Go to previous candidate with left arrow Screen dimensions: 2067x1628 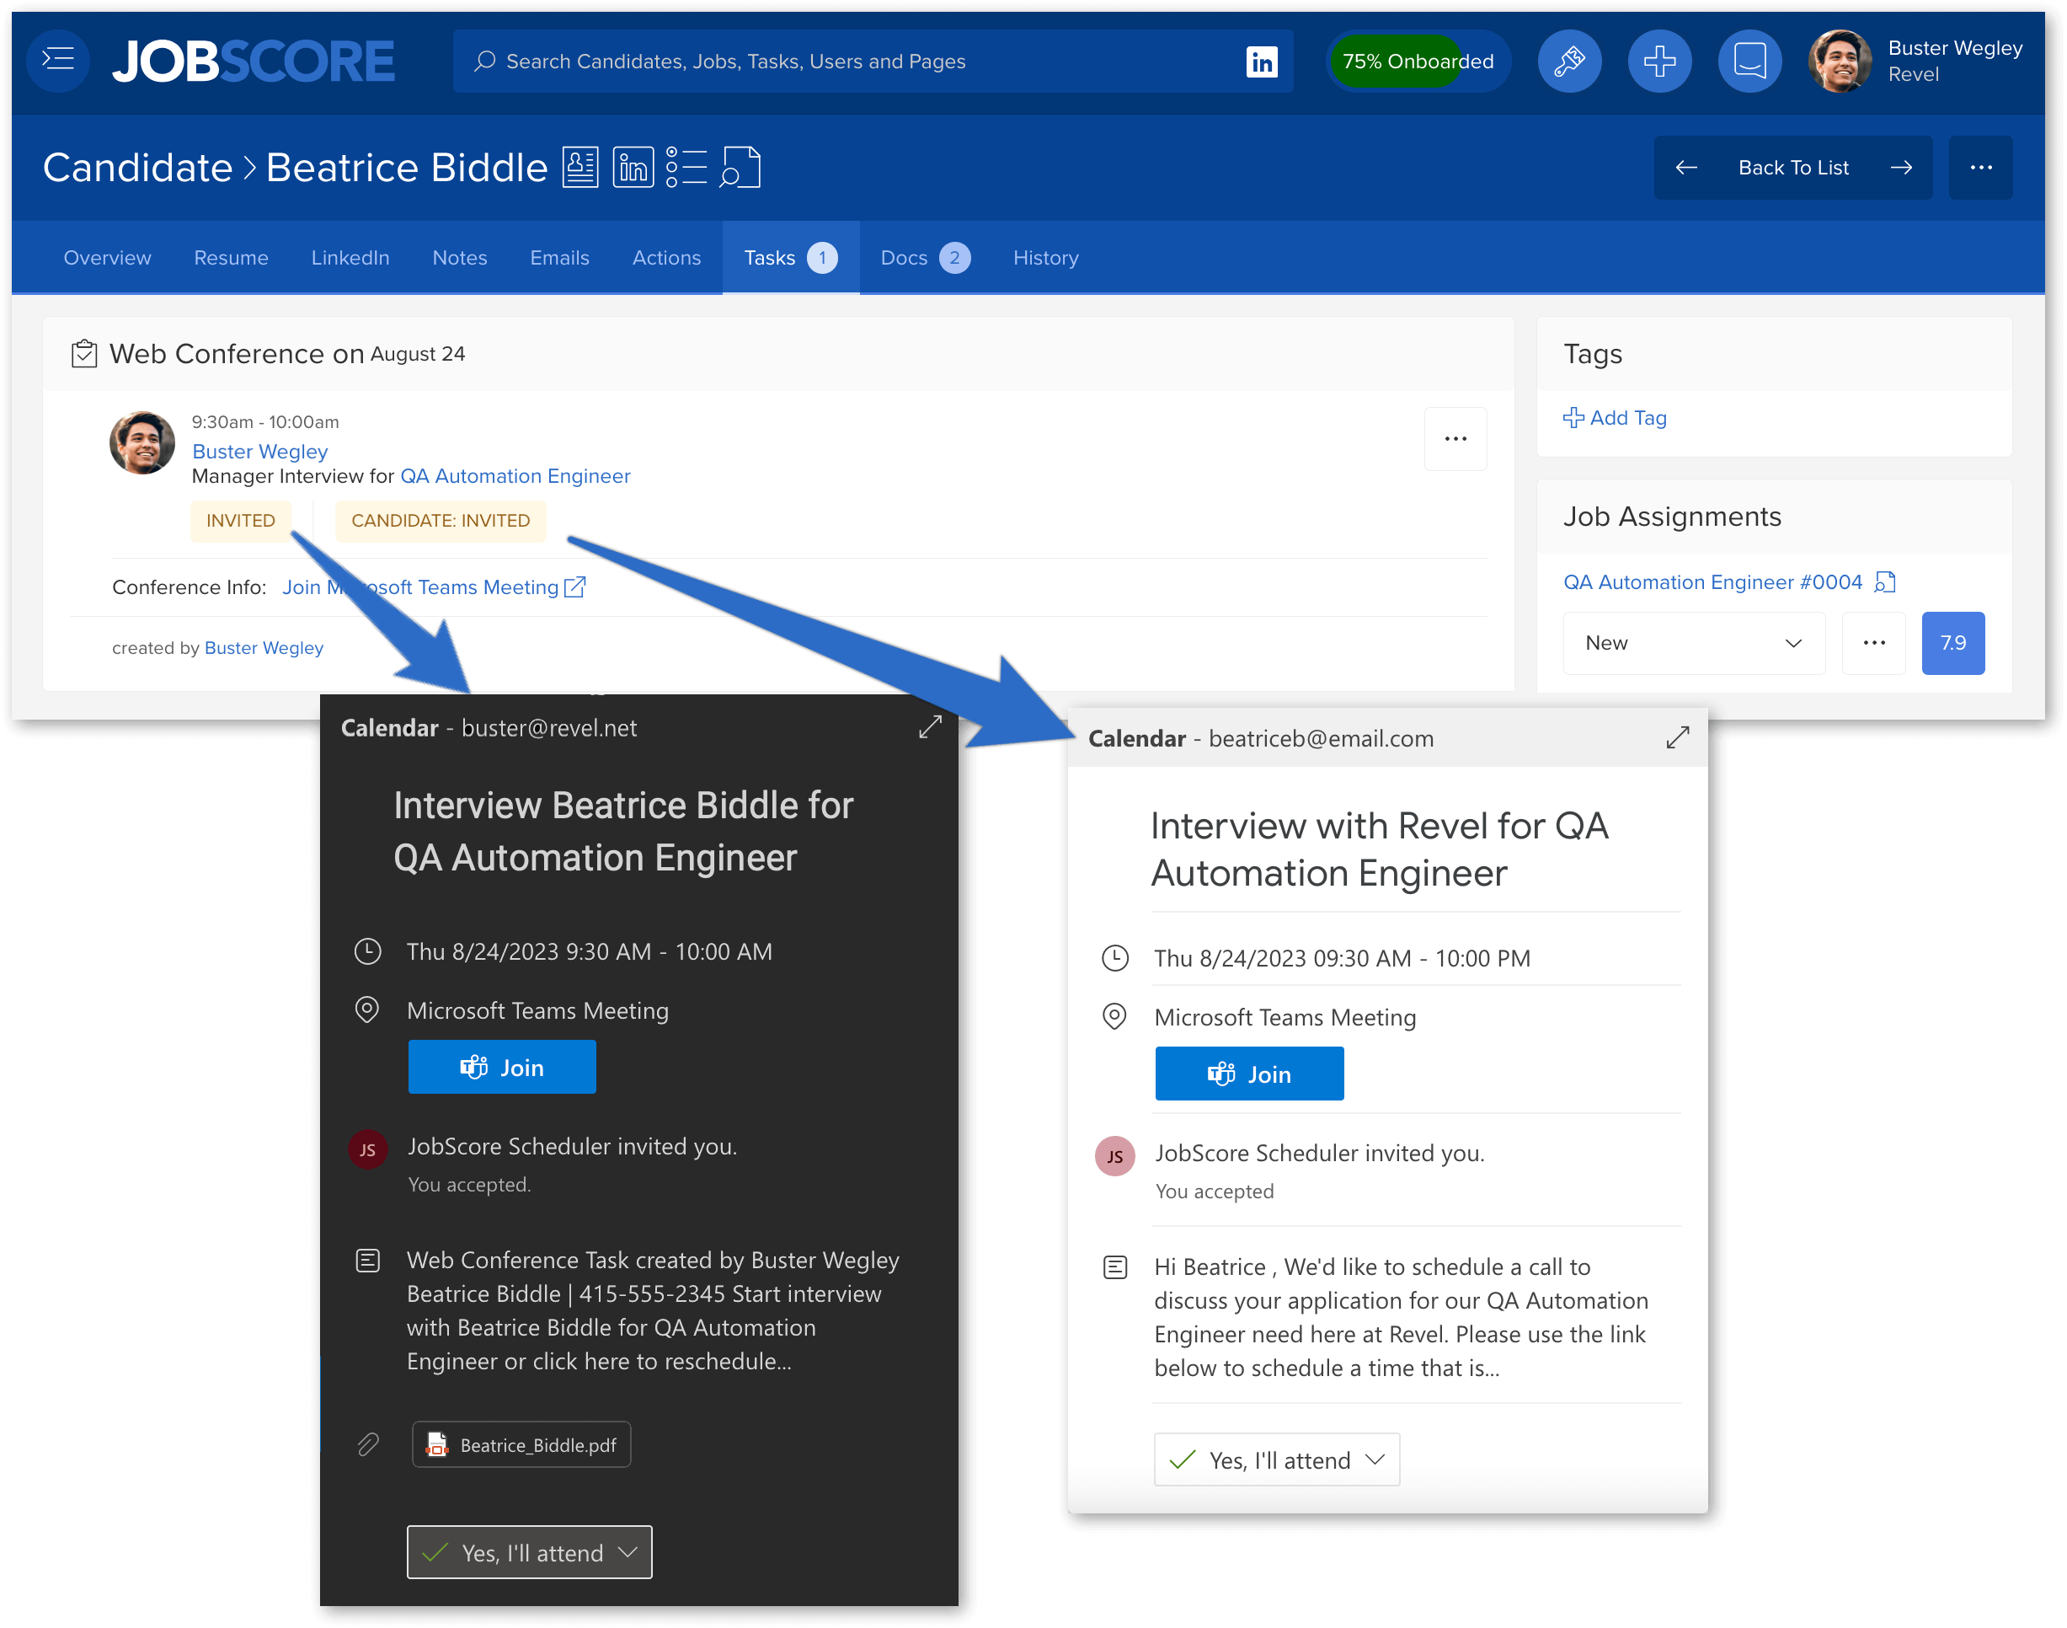(1687, 168)
